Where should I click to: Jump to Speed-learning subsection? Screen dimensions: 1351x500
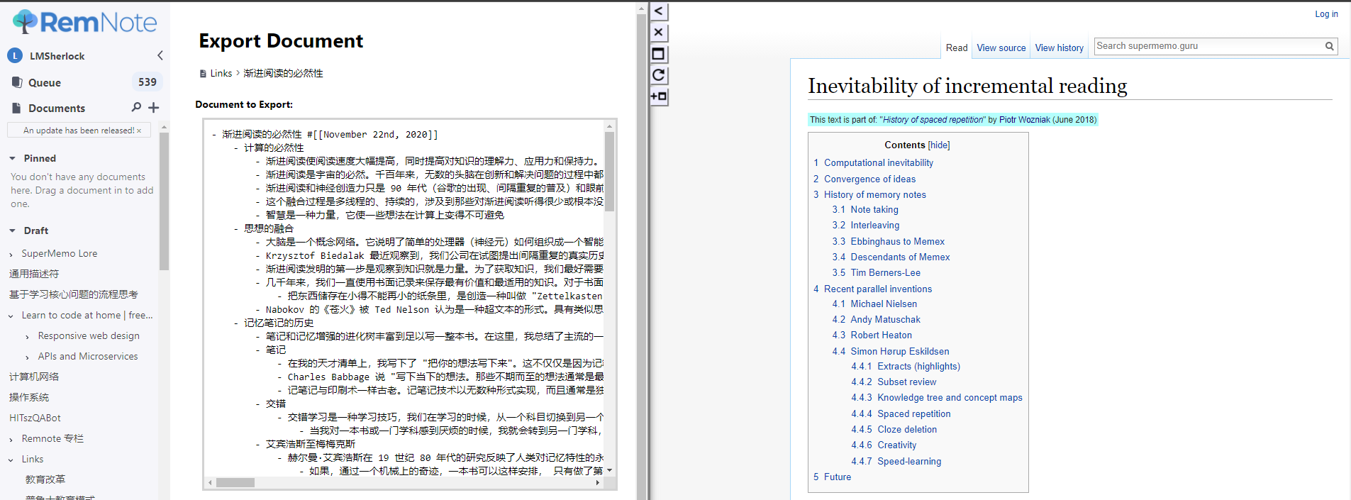909,461
